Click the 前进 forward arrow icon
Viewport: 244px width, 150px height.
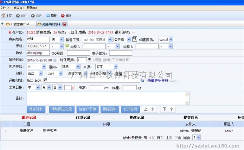pyautogui.click(x=18, y=16)
